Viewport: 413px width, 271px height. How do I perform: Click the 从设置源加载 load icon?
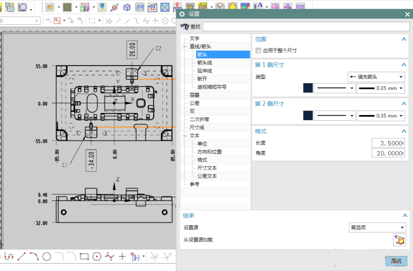coord(399,240)
